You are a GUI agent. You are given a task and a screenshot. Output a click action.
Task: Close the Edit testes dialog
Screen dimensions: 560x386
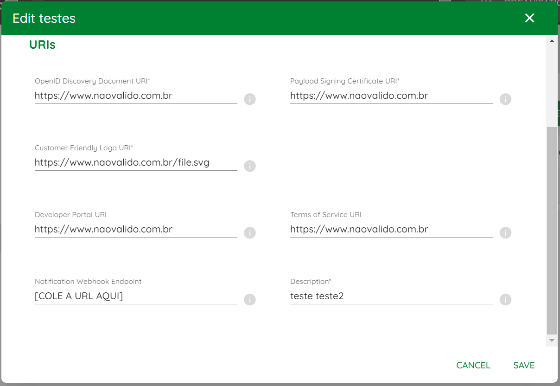click(529, 18)
